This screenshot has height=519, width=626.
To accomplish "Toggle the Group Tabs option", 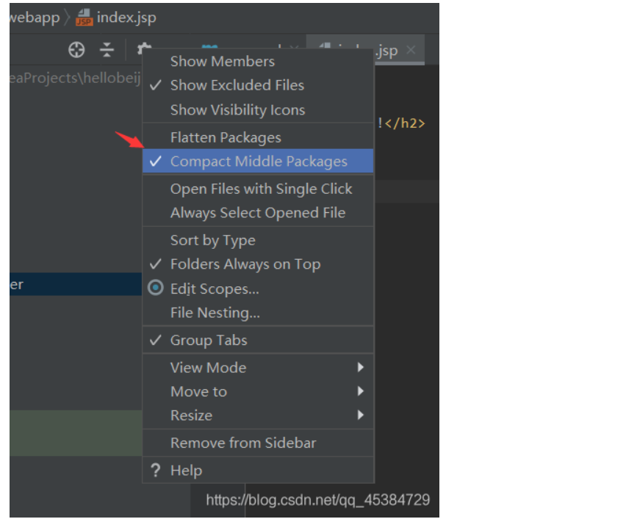I will point(209,340).
